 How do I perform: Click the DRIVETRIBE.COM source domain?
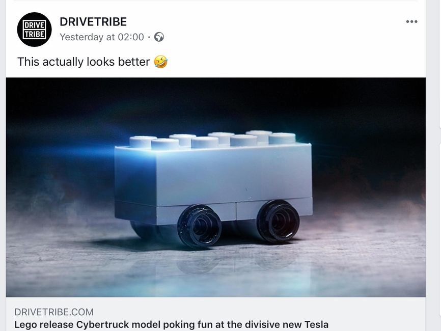click(x=54, y=312)
